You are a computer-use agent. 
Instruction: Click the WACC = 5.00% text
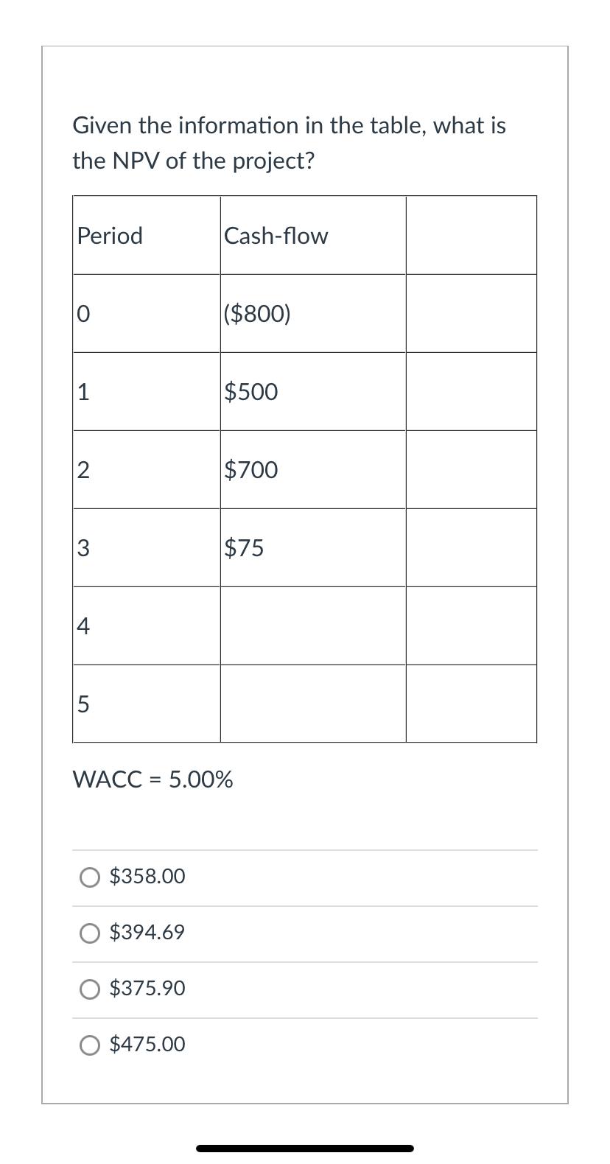(152, 779)
